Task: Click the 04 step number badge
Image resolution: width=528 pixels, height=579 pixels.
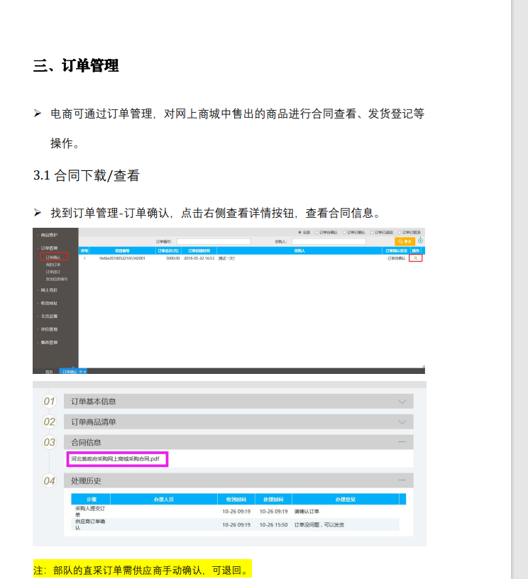Action: pyautogui.click(x=49, y=481)
